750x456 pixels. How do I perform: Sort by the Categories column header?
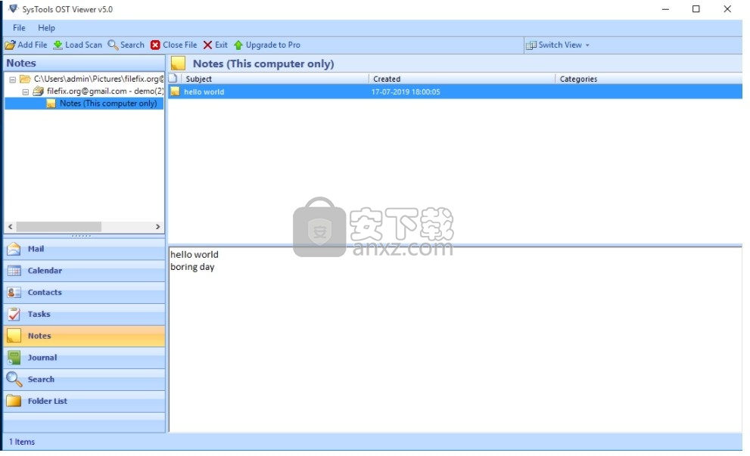649,79
